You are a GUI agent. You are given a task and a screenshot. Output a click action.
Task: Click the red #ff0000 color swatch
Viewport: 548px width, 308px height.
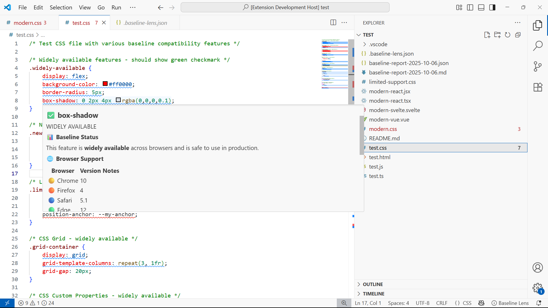point(105,84)
